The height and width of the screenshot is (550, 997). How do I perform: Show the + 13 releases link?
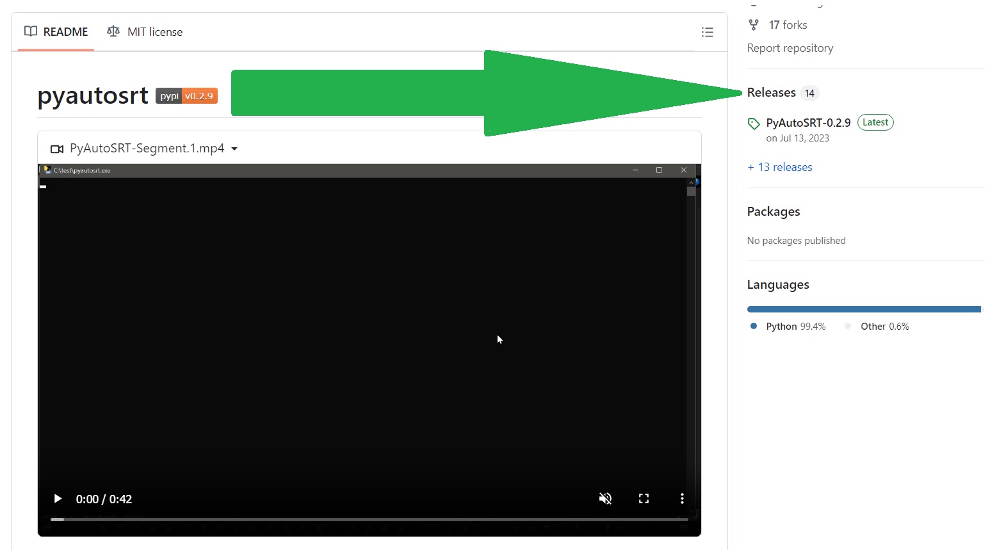click(x=780, y=167)
